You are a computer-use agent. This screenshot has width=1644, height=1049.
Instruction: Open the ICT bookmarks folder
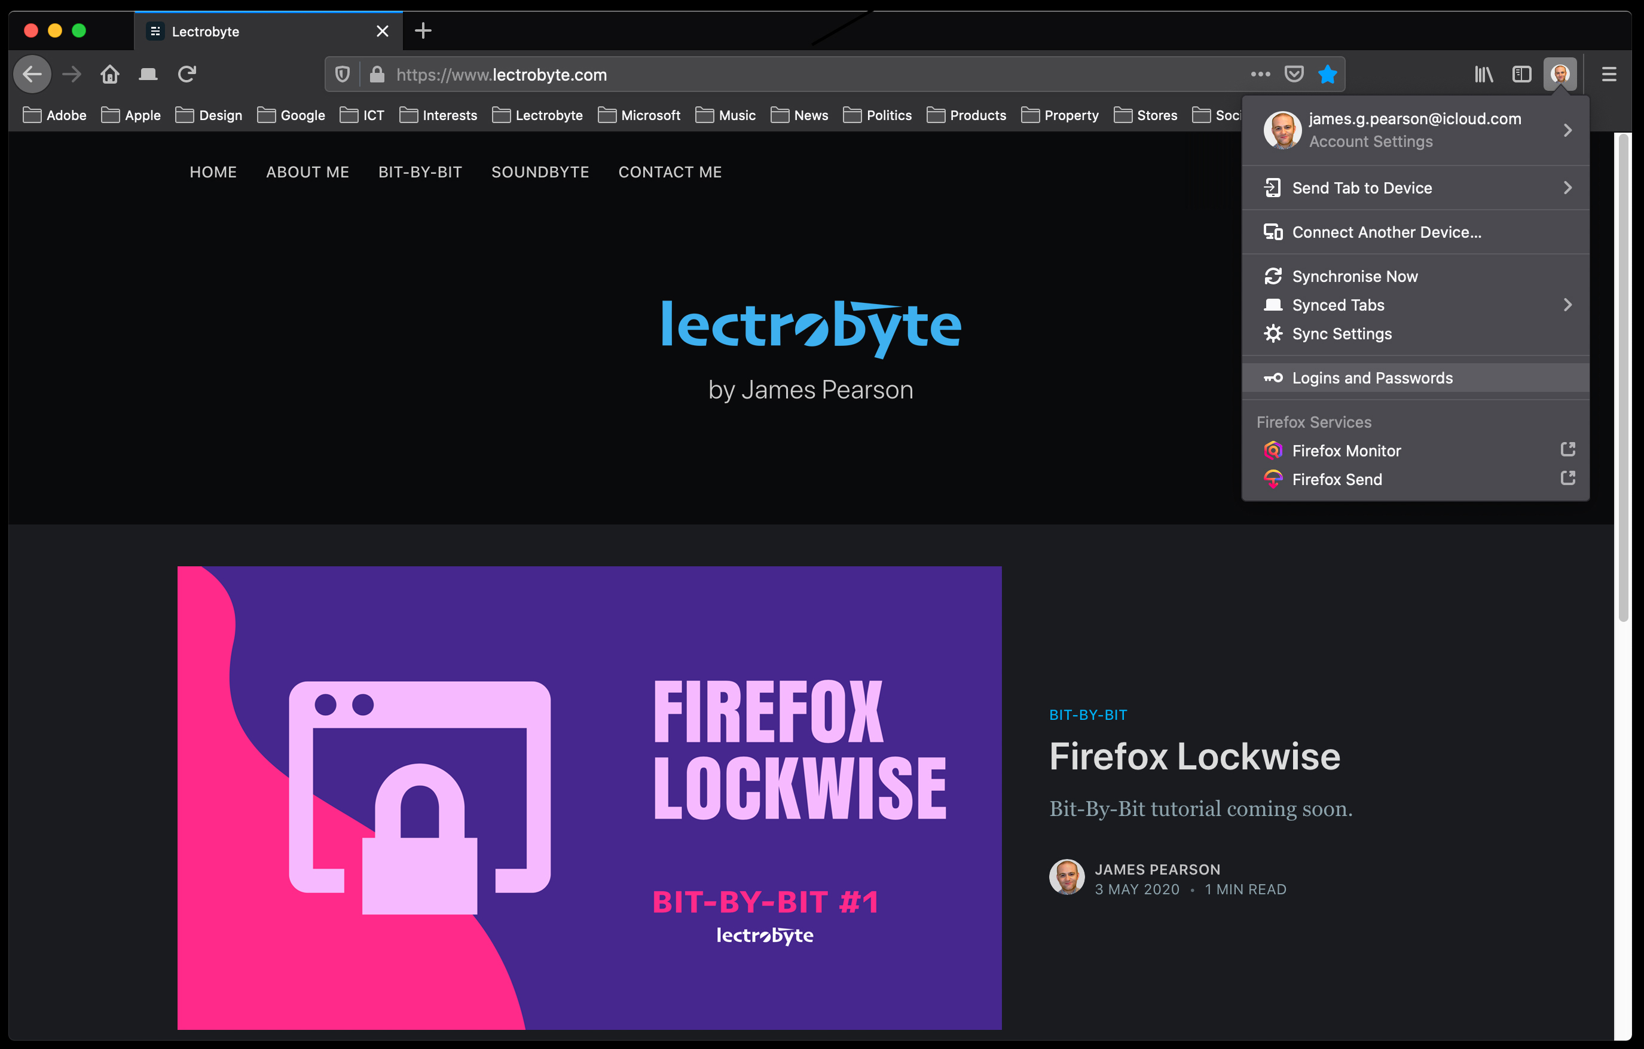362,115
